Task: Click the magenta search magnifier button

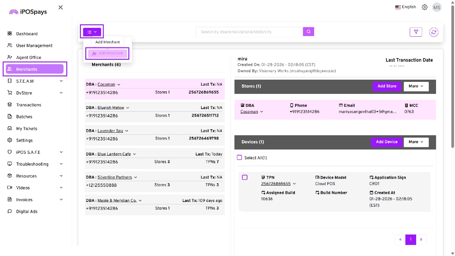Action: 308,32
